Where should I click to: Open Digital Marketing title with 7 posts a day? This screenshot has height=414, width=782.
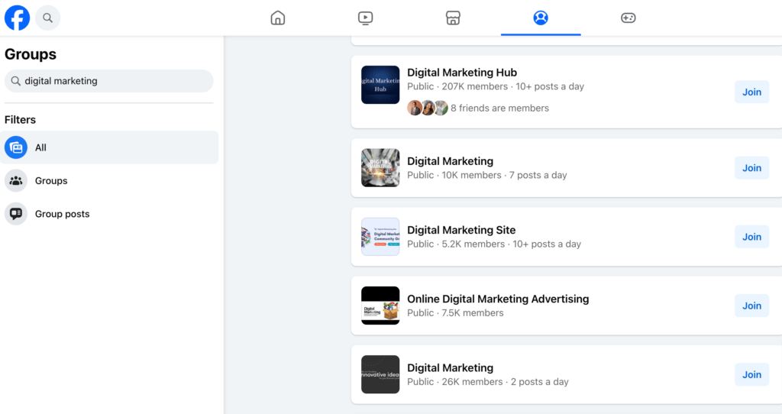(450, 161)
